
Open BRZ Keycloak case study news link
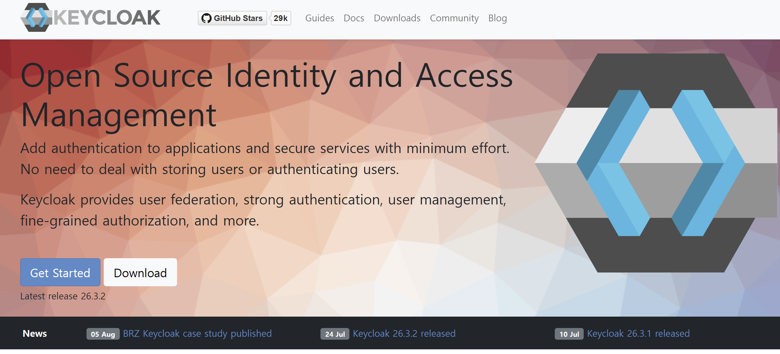click(197, 333)
